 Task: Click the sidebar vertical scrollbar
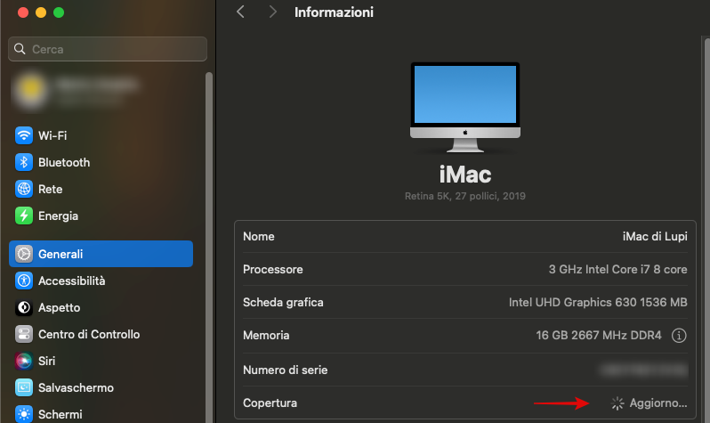click(209, 248)
